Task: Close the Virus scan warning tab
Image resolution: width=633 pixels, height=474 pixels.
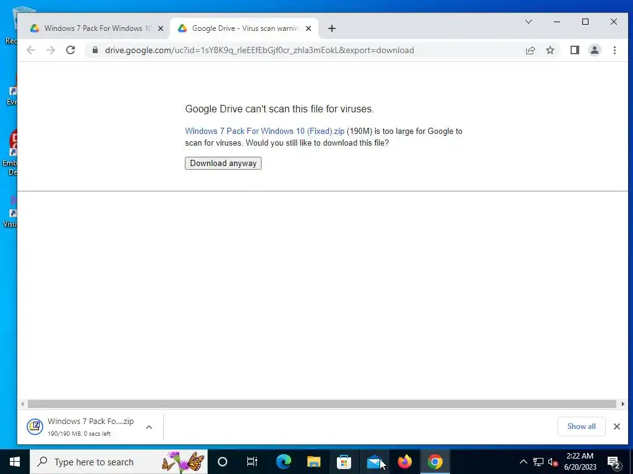Action: (308, 28)
